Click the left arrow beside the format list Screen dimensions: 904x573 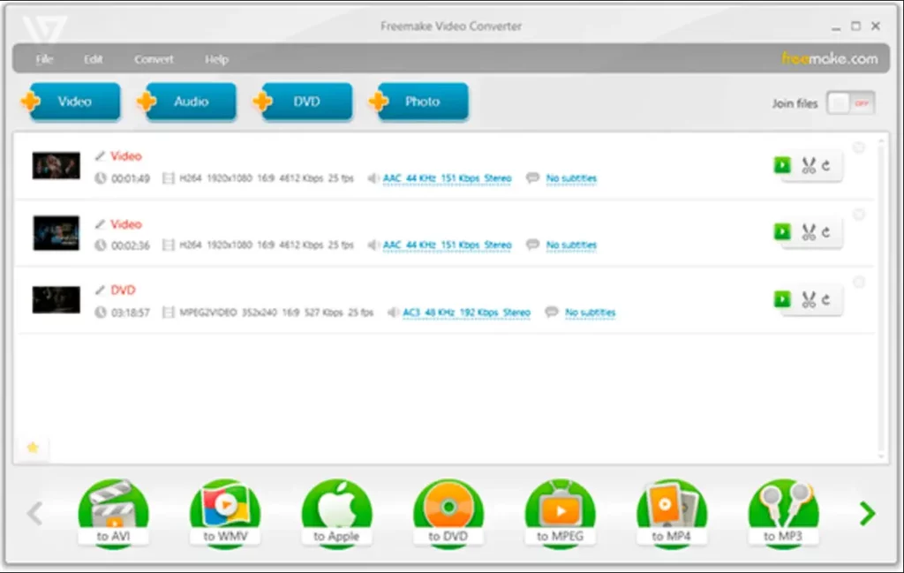(35, 513)
